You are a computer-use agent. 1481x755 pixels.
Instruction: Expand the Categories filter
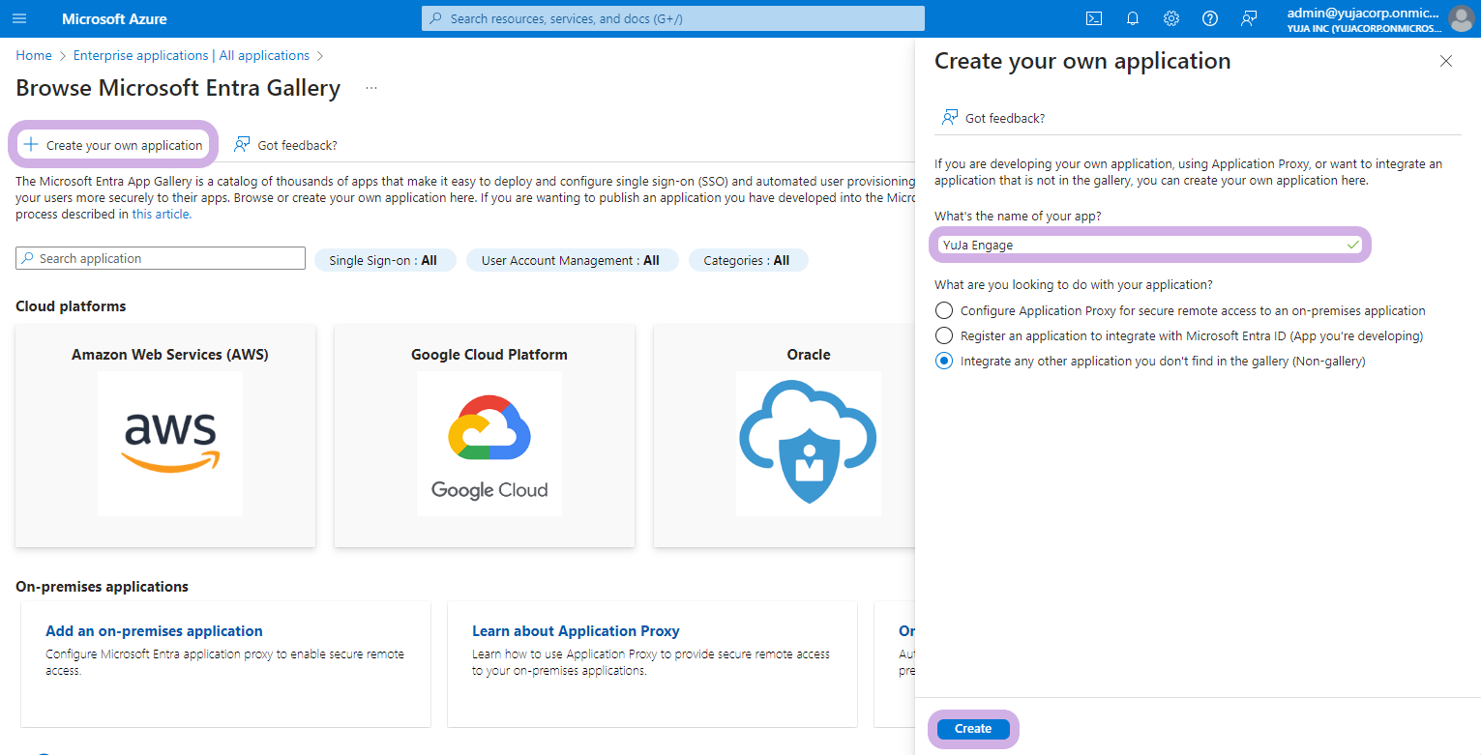747,260
